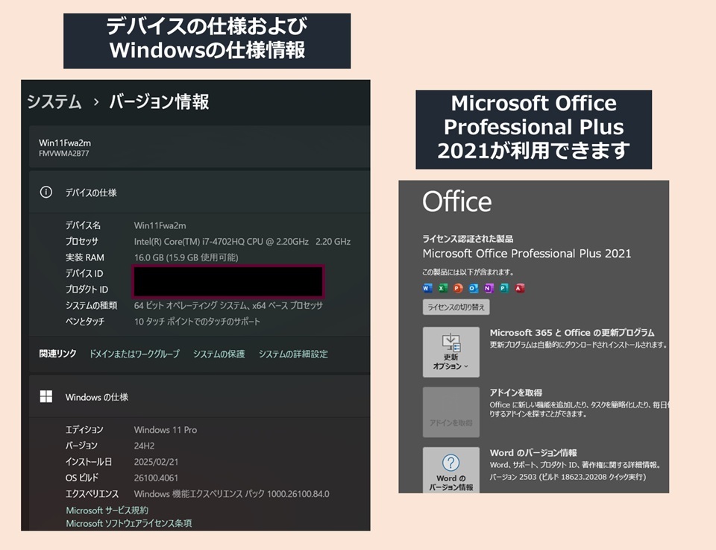The height and width of the screenshot is (550, 716).
Task: Click the Outlook app icon
Action: (x=474, y=288)
